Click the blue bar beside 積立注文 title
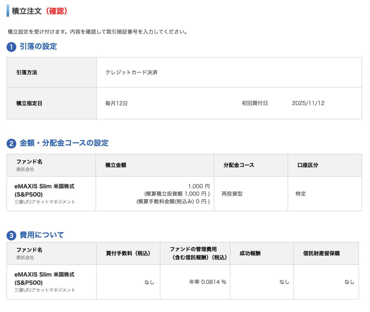This screenshot has width=370, height=312. tap(8, 11)
